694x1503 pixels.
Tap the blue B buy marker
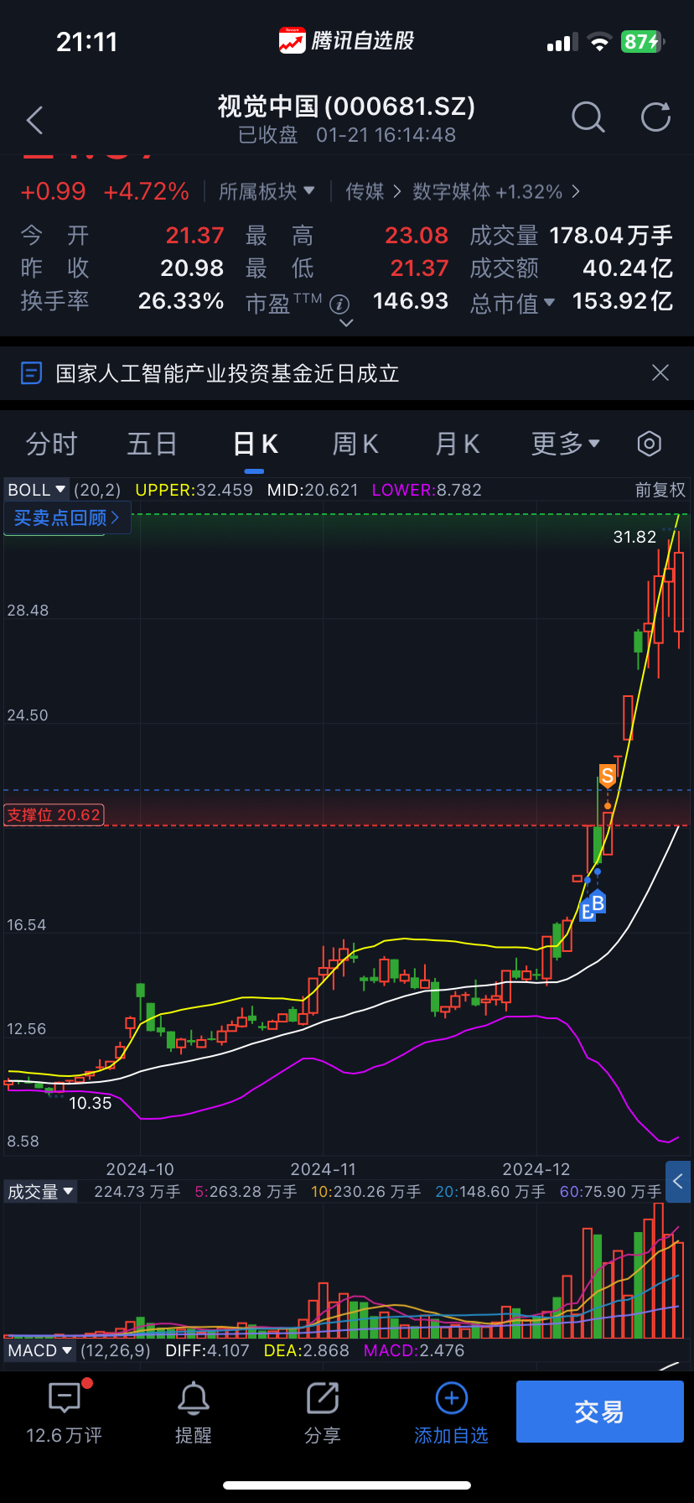click(598, 903)
